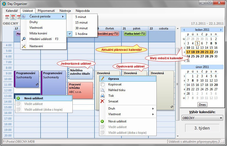Click the red X Smazat icon
Viewport: 227px width, 146px height.
(x=103, y=101)
